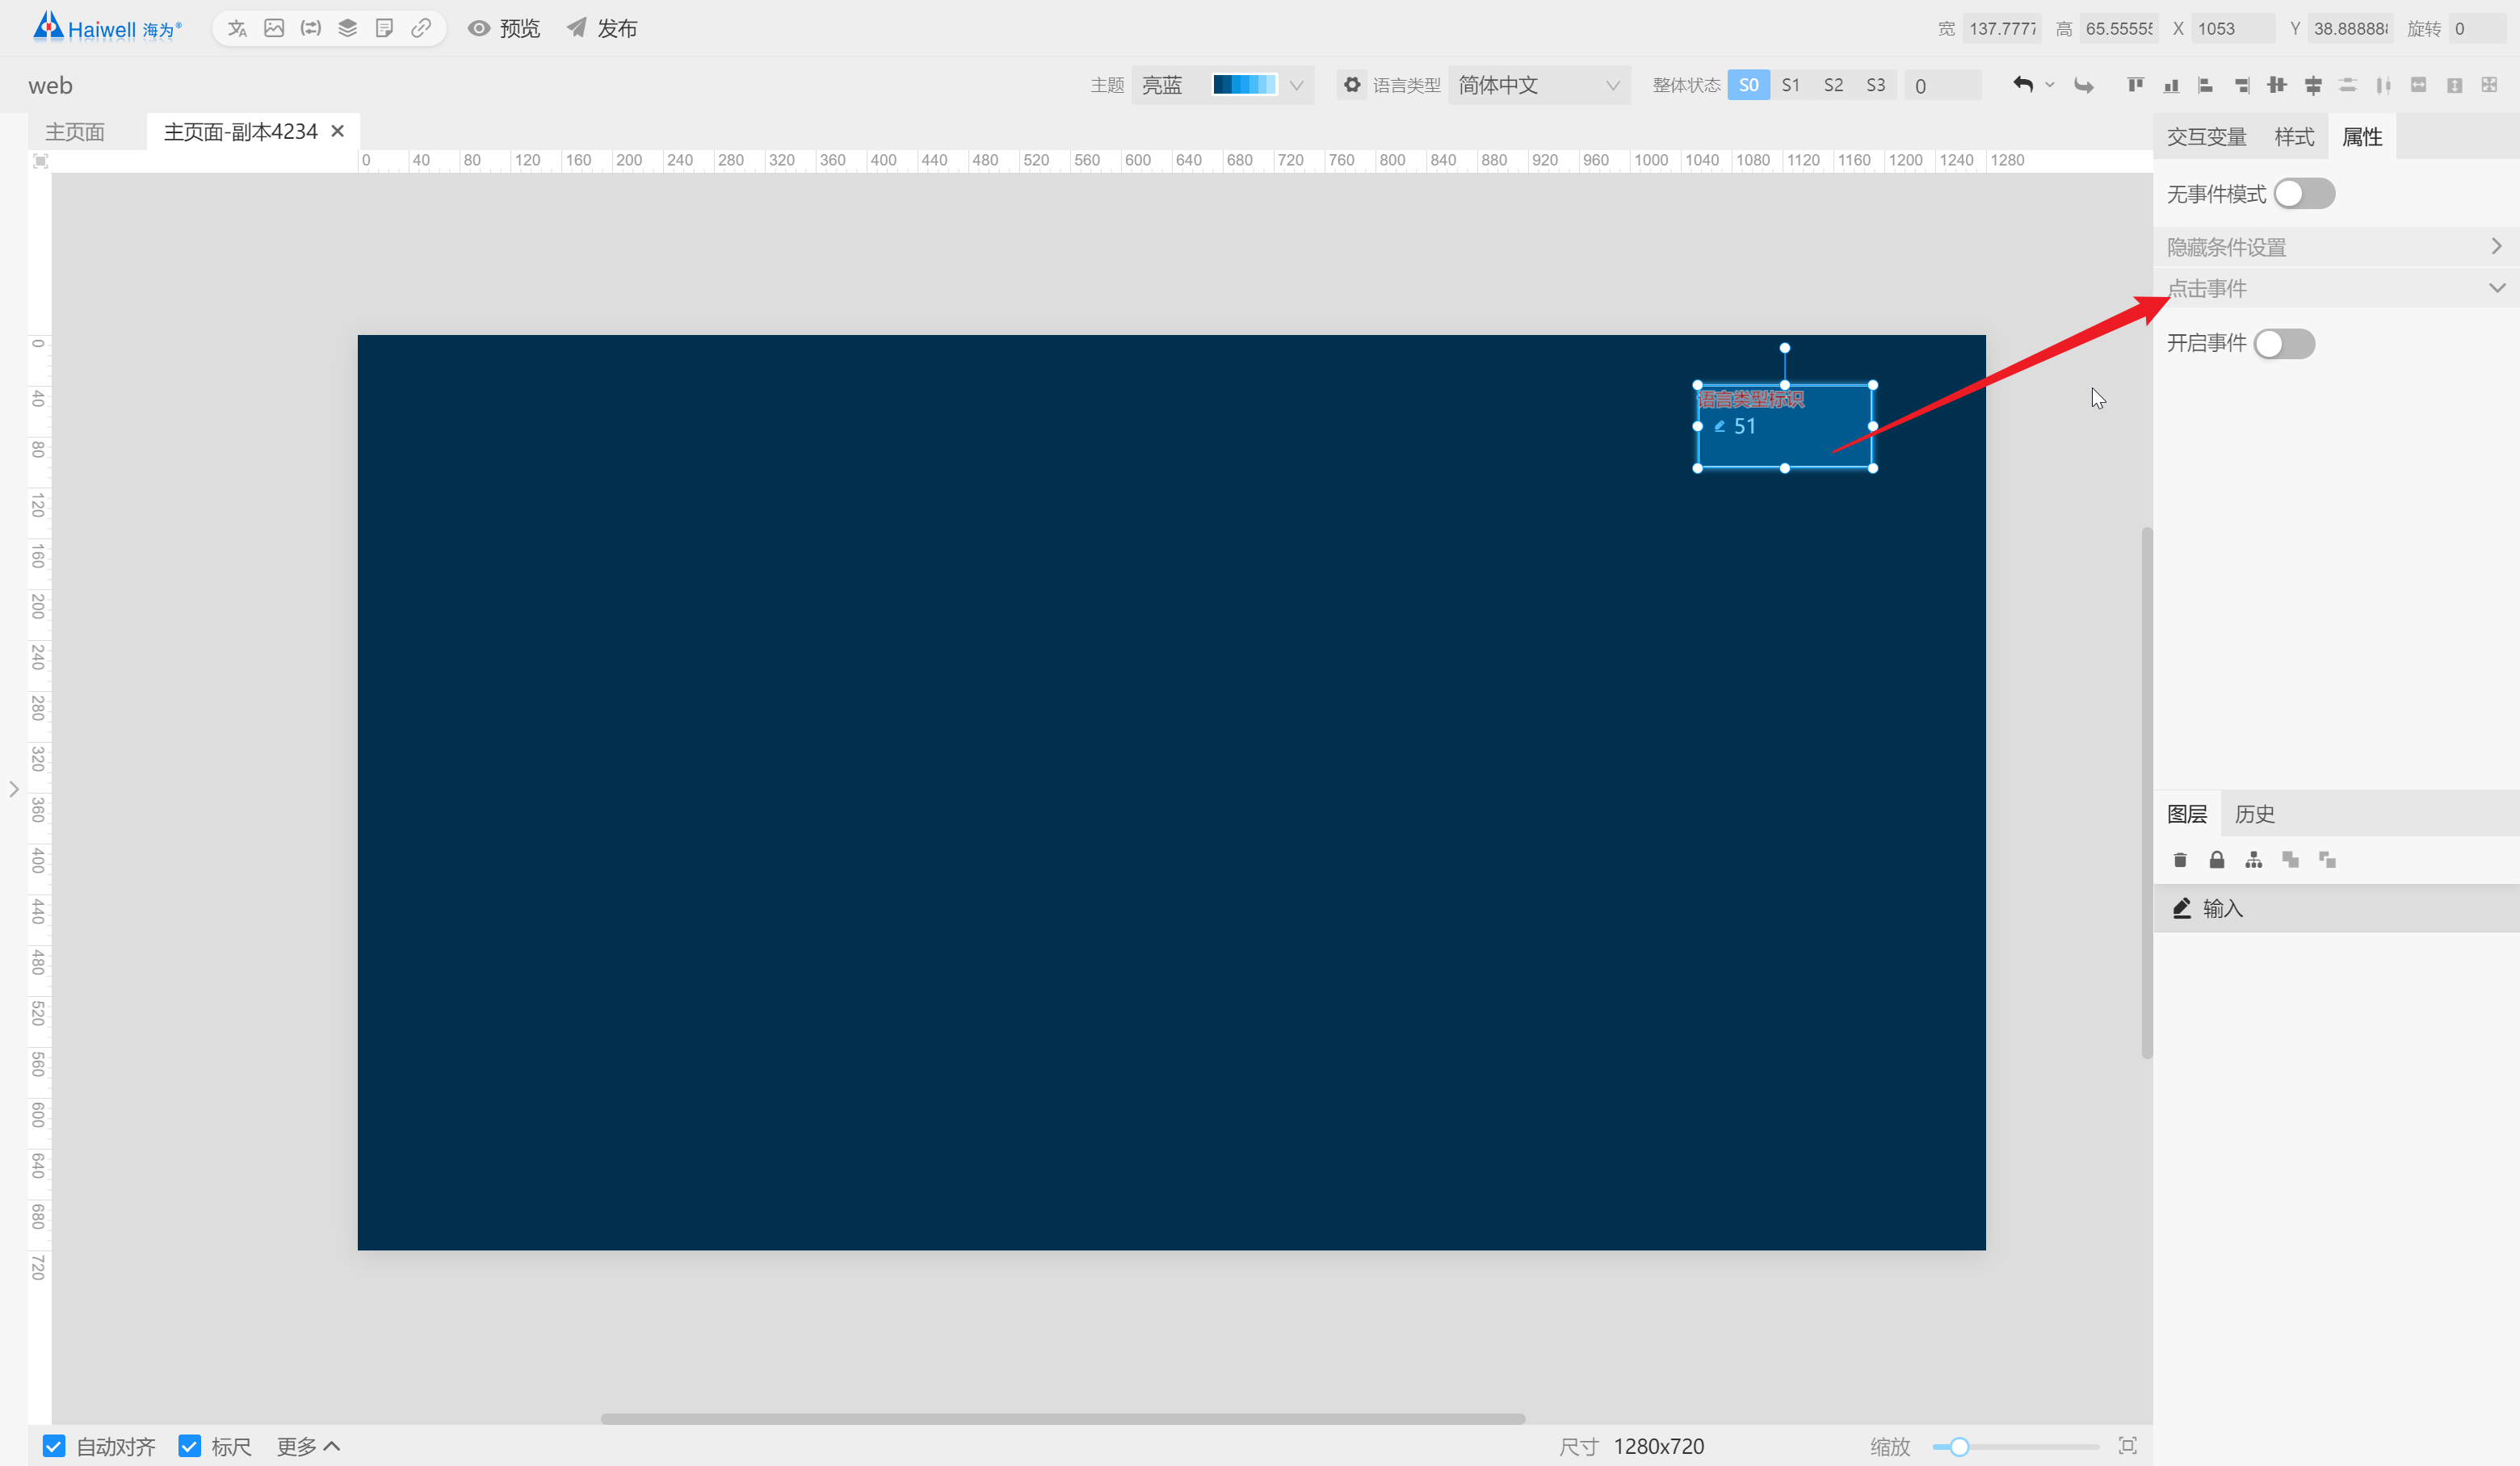Click the Haiwell logo
This screenshot has width=2520, height=1466.
pos(107,27)
